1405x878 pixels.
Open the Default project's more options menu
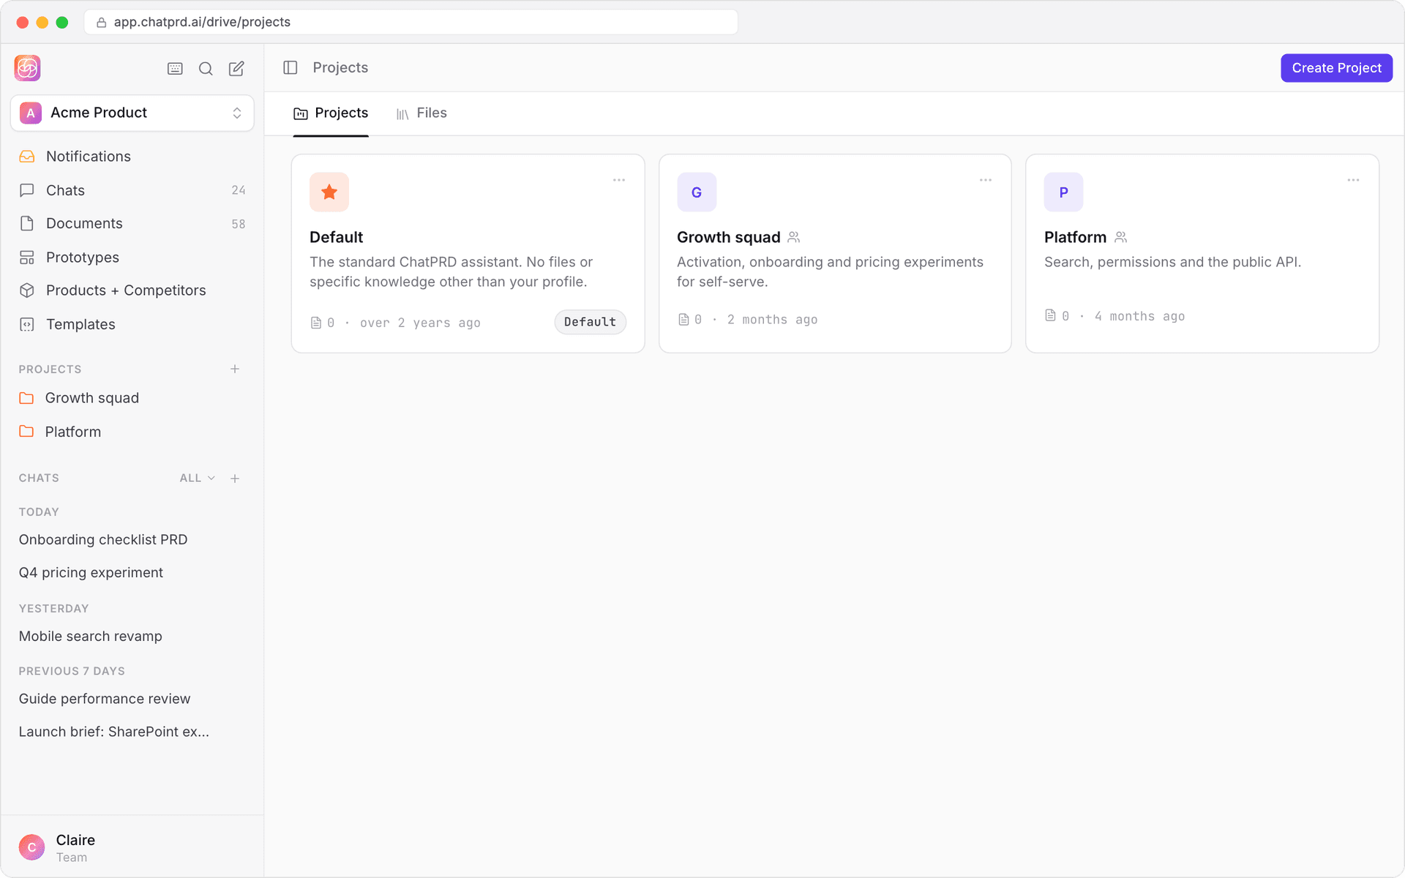coord(619,180)
